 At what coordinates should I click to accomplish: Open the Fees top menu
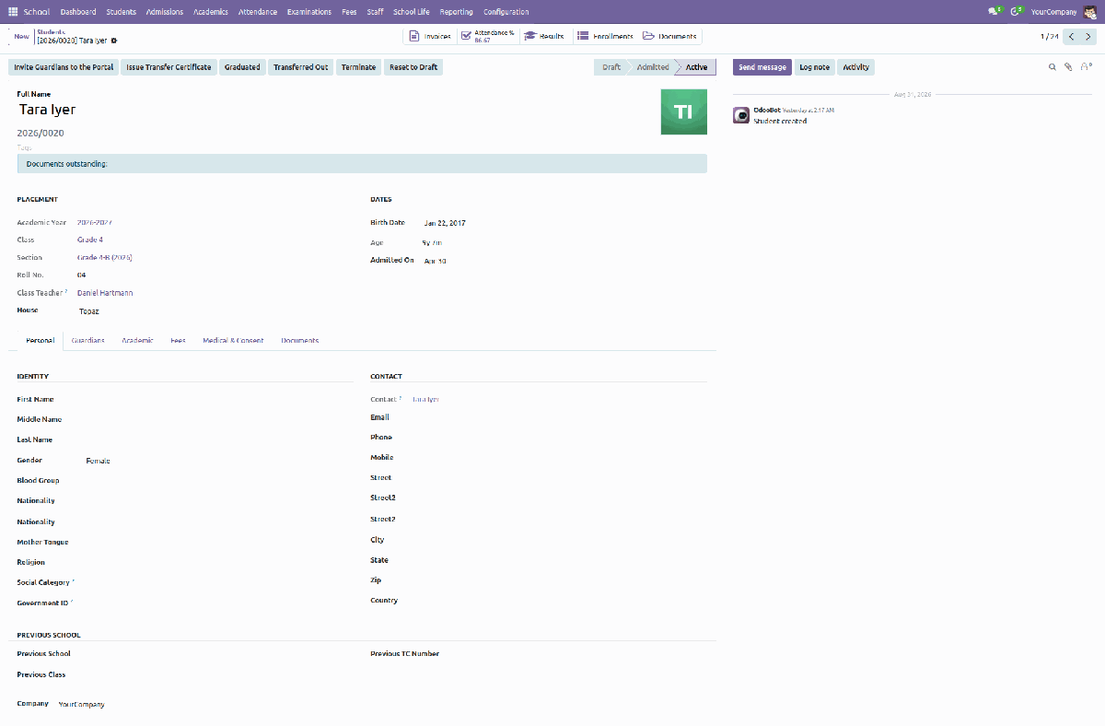[x=349, y=12]
